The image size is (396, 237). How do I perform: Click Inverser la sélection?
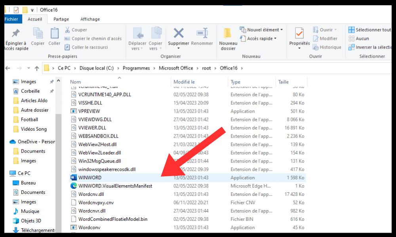370,47
